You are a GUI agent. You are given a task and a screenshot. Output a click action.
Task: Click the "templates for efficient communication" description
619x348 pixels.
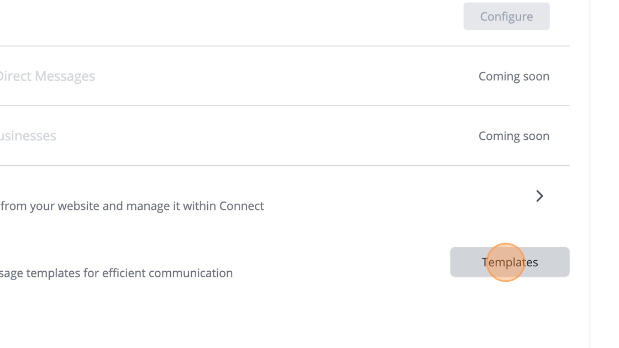(117, 273)
